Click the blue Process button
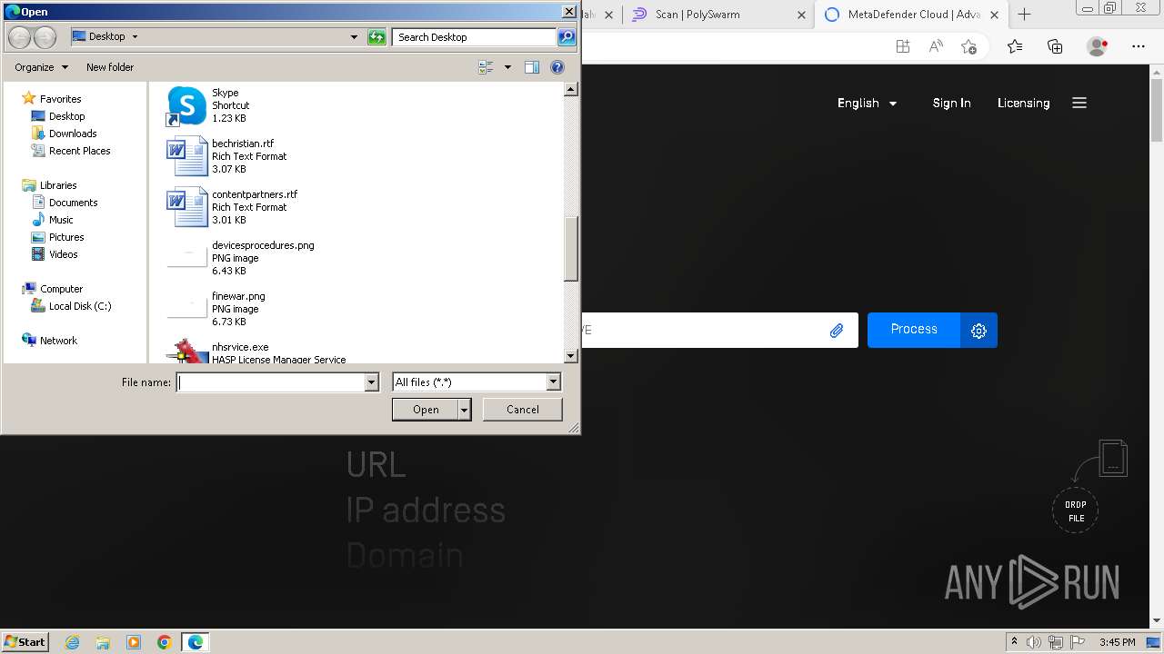 (x=914, y=330)
